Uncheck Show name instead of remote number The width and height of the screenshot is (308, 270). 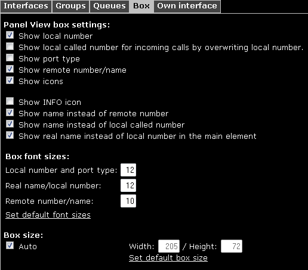point(10,113)
